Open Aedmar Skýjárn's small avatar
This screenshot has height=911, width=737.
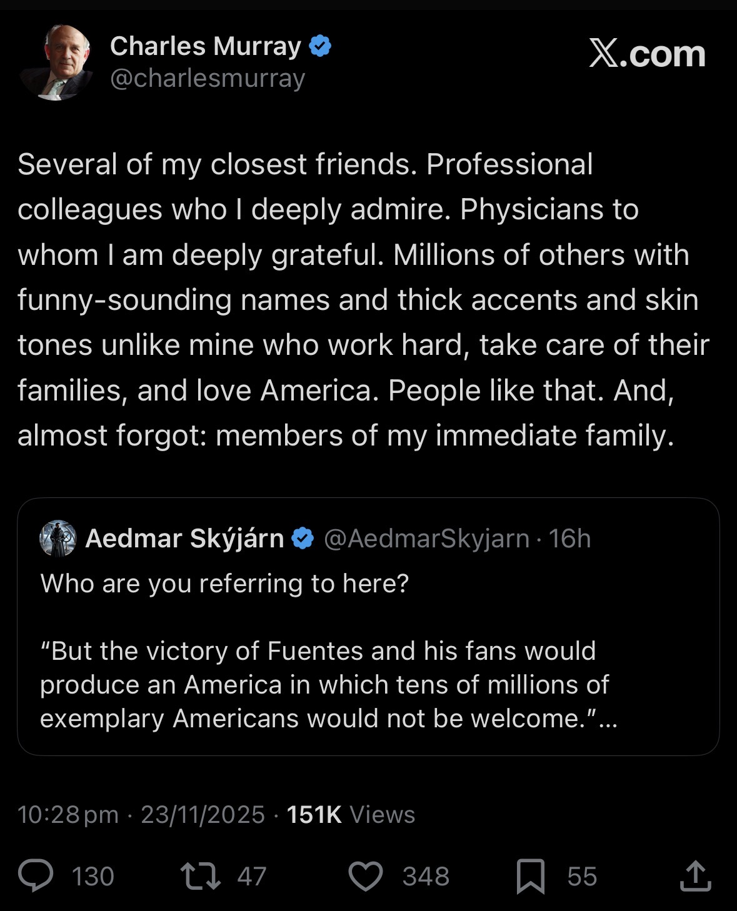[x=58, y=538]
